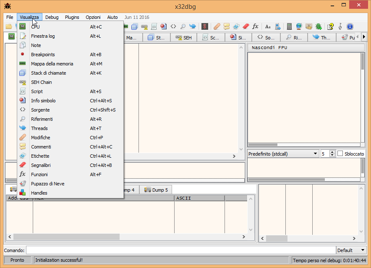Choose Pupazzo di Neve from the menu
The height and width of the screenshot is (268, 371).
click(47, 184)
